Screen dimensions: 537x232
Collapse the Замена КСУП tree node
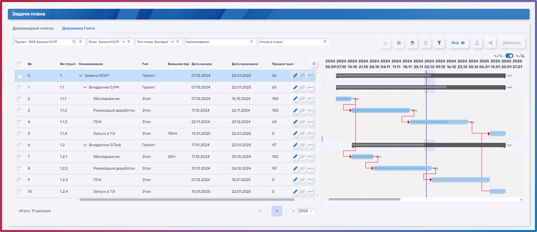click(81, 76)
